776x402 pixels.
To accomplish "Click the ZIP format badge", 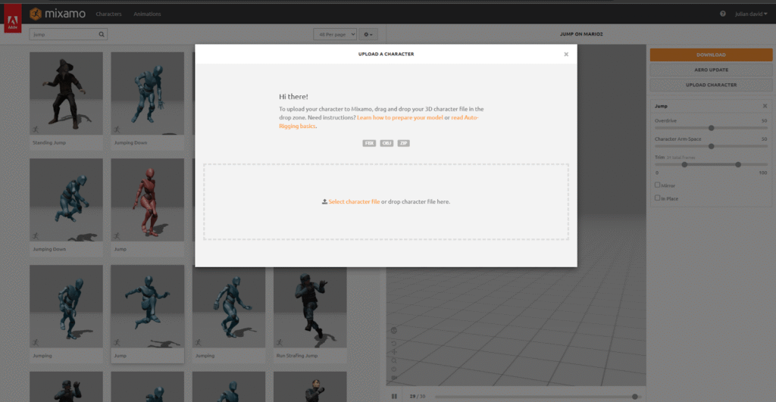I will (x=403, y=143).
